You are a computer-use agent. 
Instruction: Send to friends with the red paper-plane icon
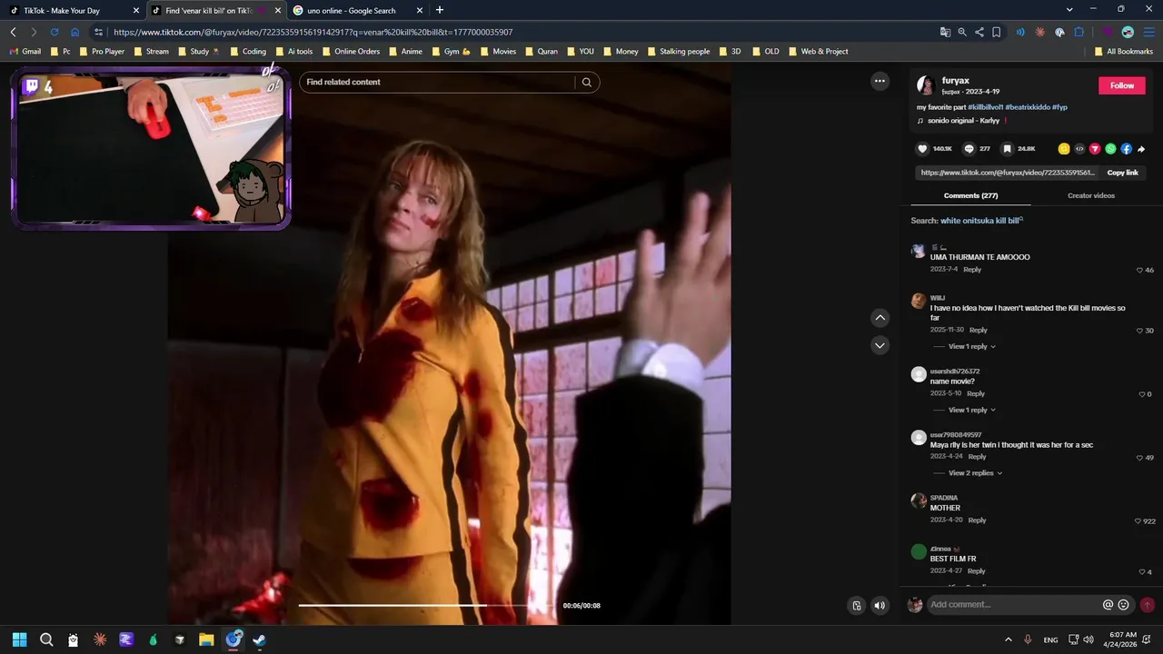(x=1095, y=149)
